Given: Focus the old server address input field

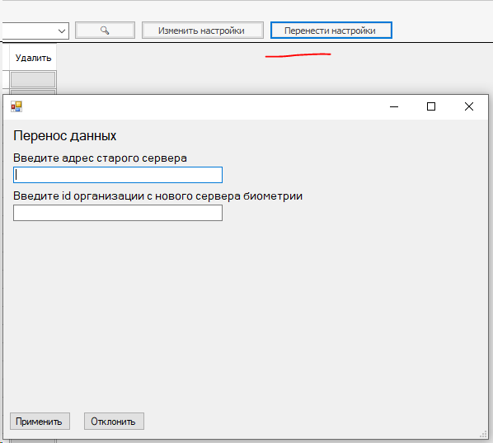Looking at the screenshot, I should (x=118, y=175).
